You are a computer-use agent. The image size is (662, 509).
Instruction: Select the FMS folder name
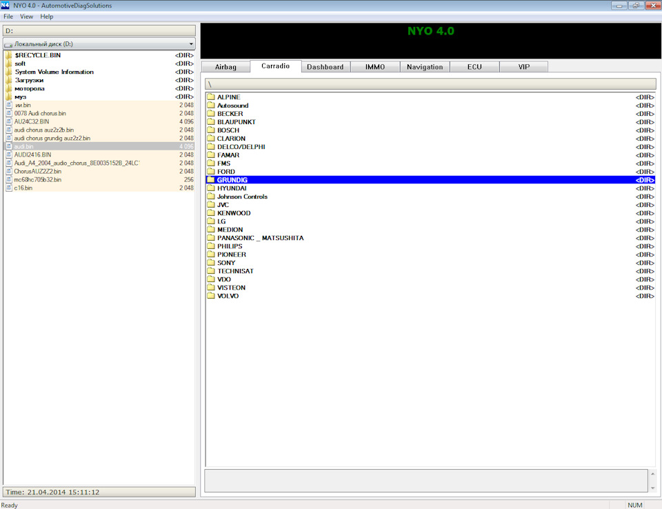[223, 163]
